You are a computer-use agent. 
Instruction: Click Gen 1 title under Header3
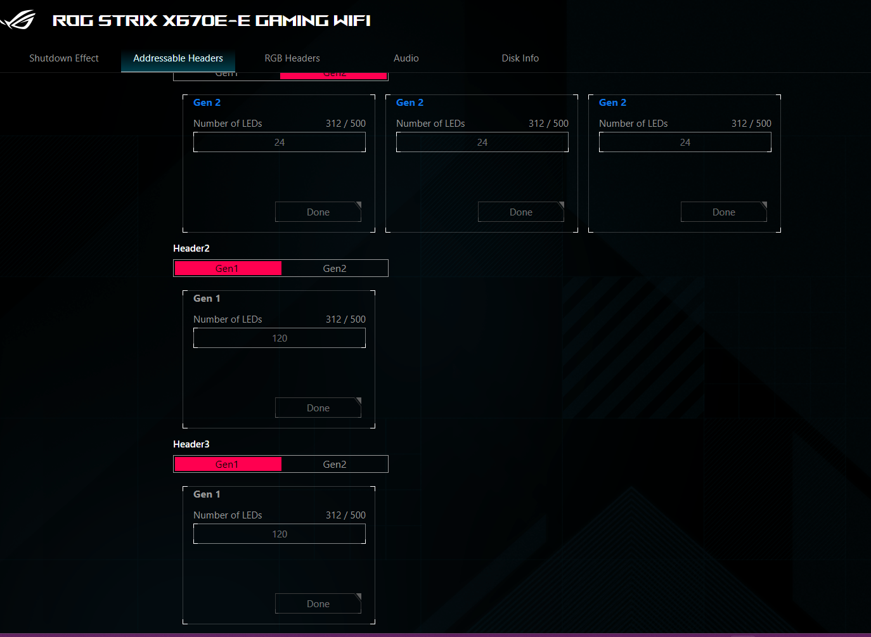[x=207, y=494]
